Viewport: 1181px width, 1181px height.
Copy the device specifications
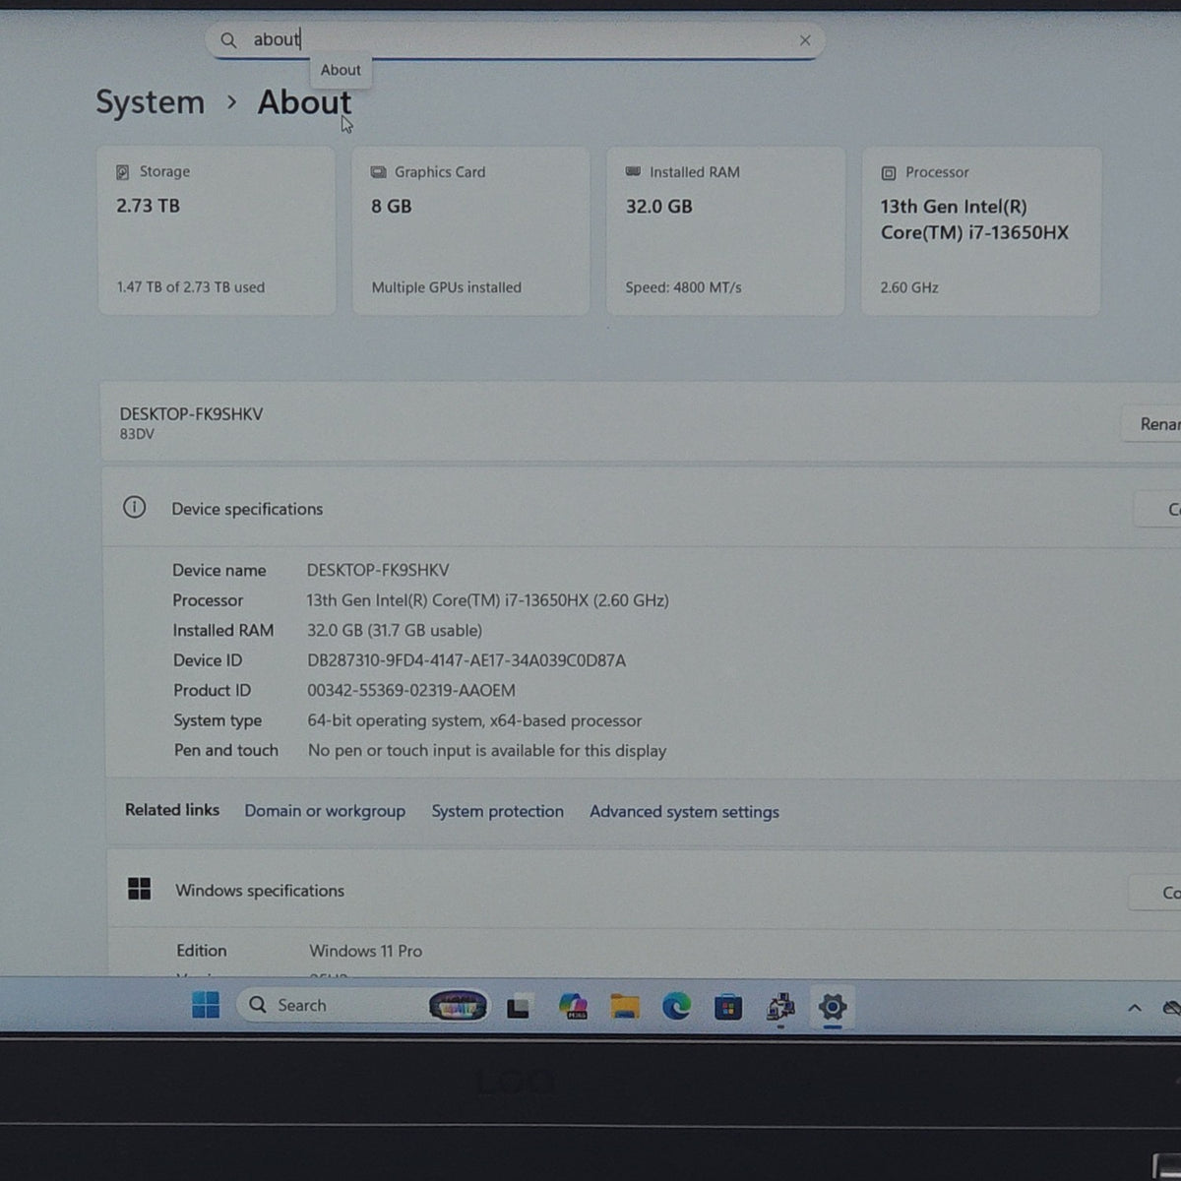click(1159, 509)
